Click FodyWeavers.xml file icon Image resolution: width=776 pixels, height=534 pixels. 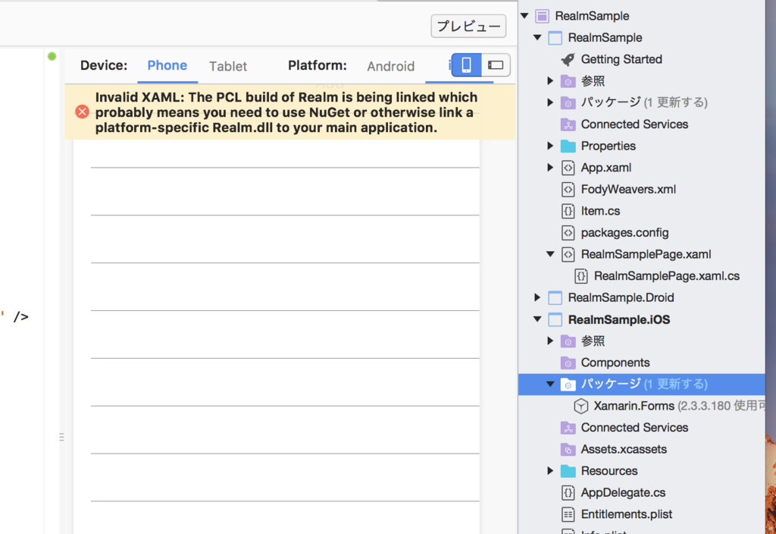click(568, 189)
